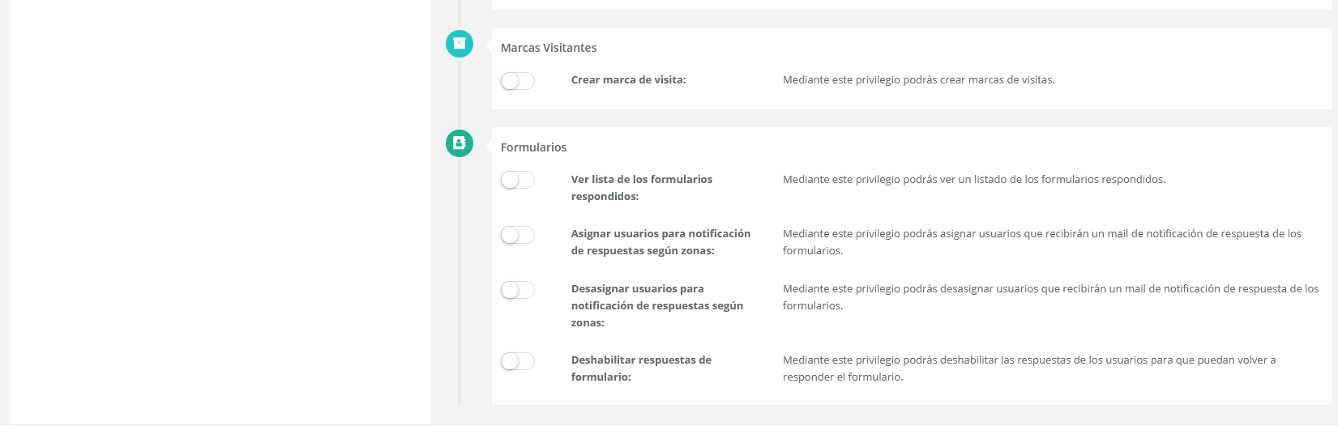The image size is (1338, 426).
Task: Click description 'podrás deshabilitar las respuestas'
Action: 1028,368
